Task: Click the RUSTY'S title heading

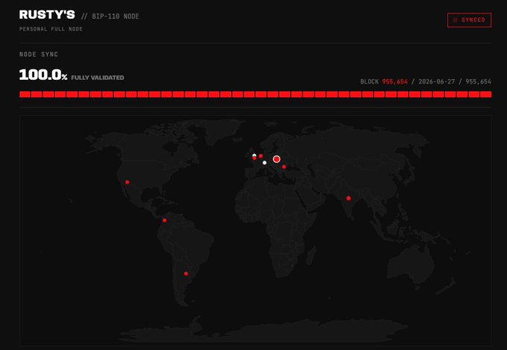Action: pos(47,15)
